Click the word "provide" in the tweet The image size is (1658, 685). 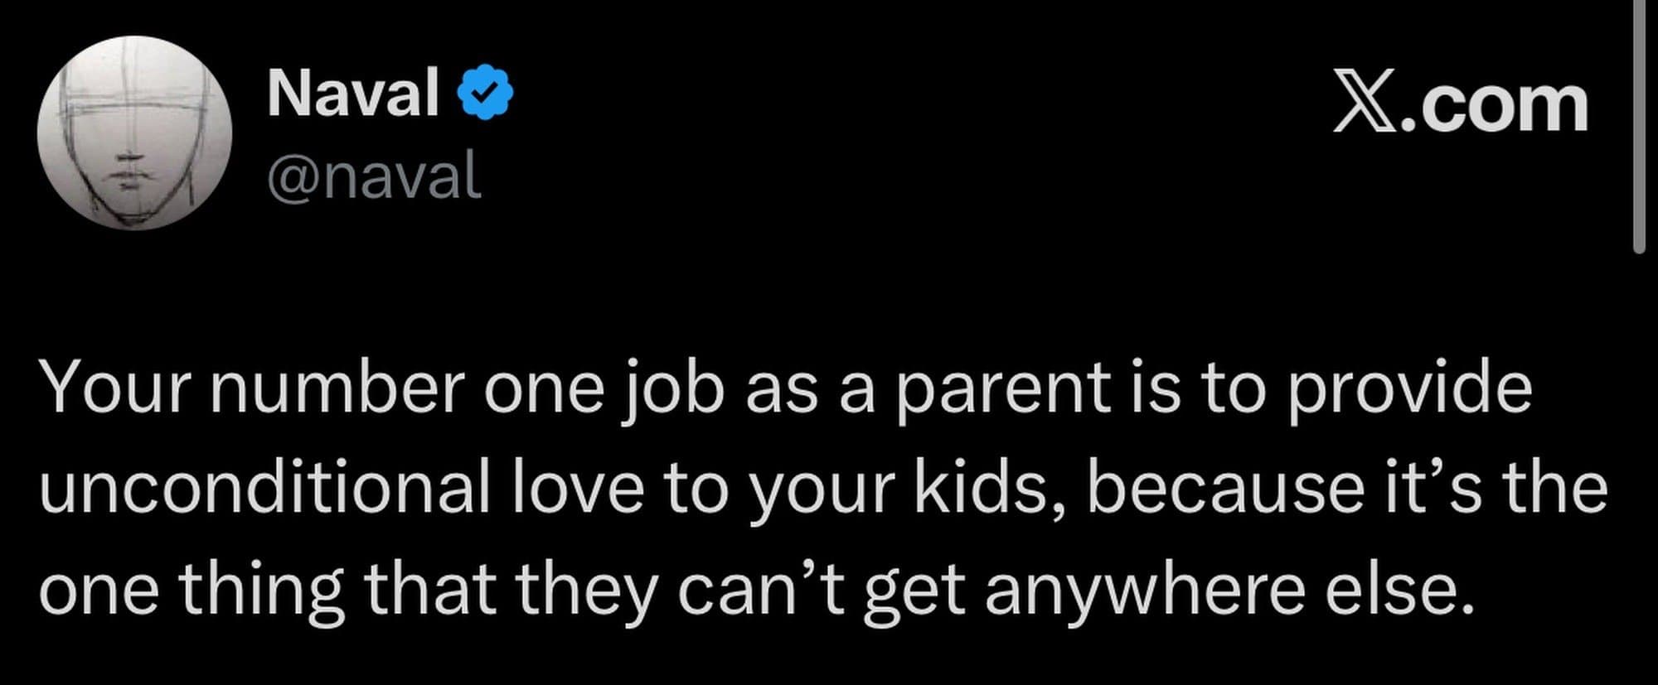[1408, 389]
